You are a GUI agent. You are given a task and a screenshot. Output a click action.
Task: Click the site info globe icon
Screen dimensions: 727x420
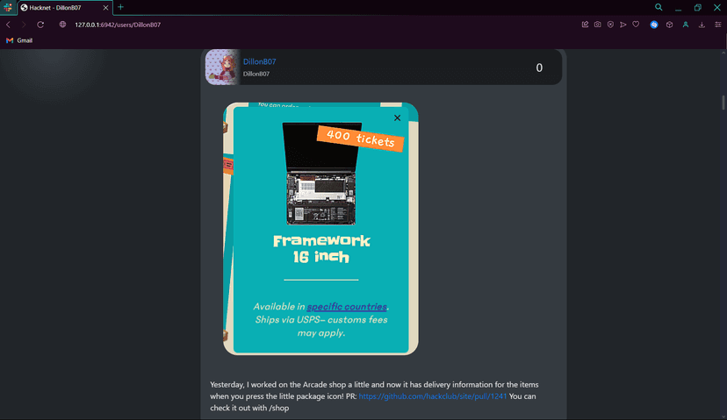(x=62, y=25)
